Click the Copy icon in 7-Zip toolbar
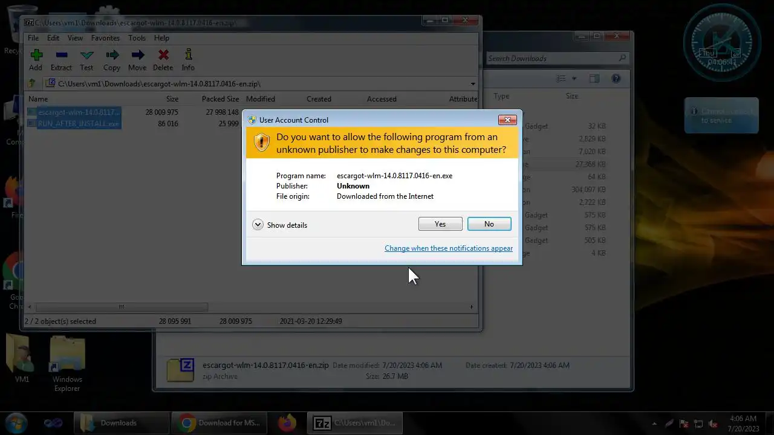Viewport: 774px width, 435px height. 112,56
